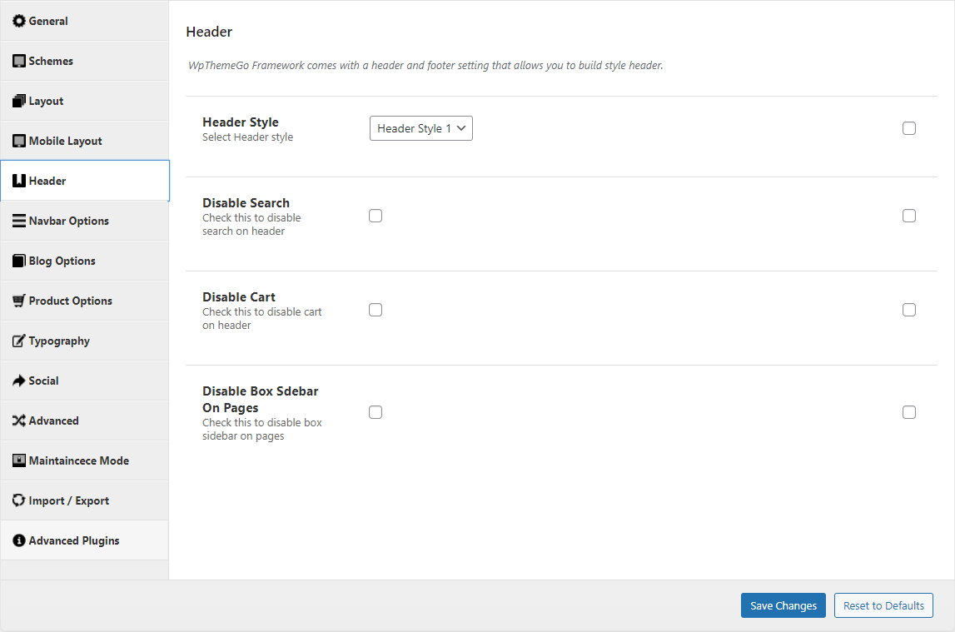Image resolution: width=955 pixels, height=632 pixels.
Task: Click Reset to Defaults button
Action: [883, 605]
